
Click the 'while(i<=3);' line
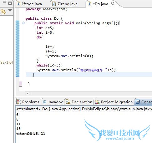coord(49,65)
